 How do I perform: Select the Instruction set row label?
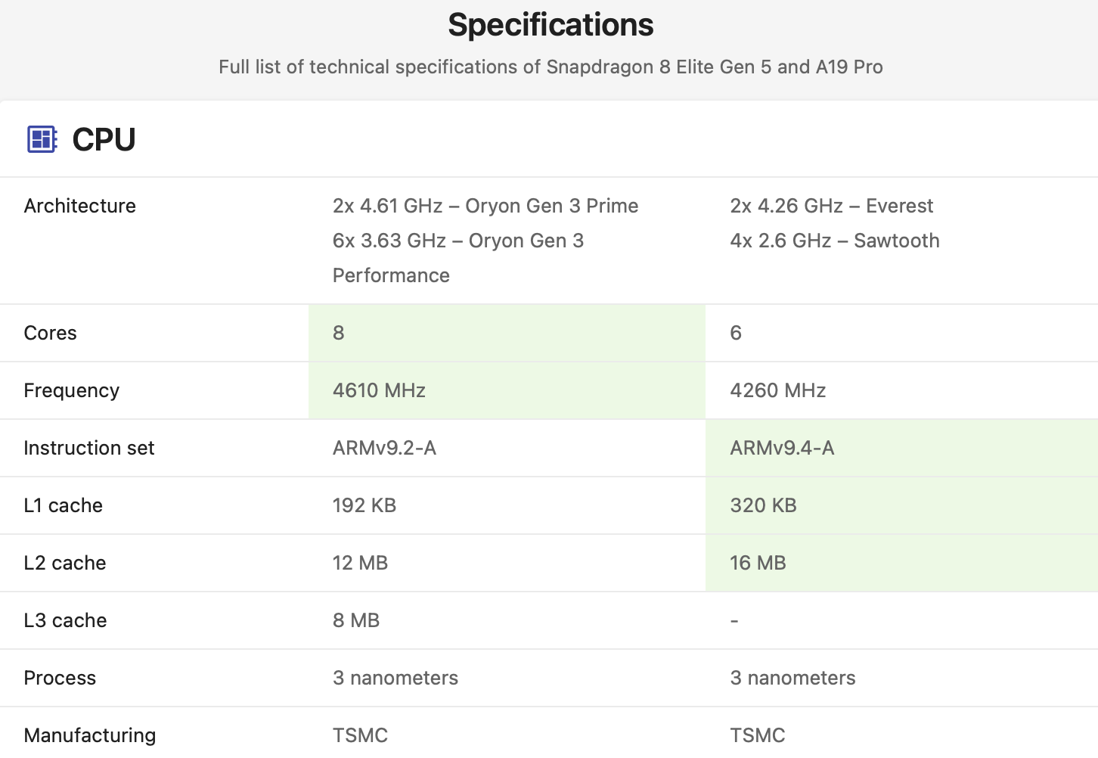[89, 448]
